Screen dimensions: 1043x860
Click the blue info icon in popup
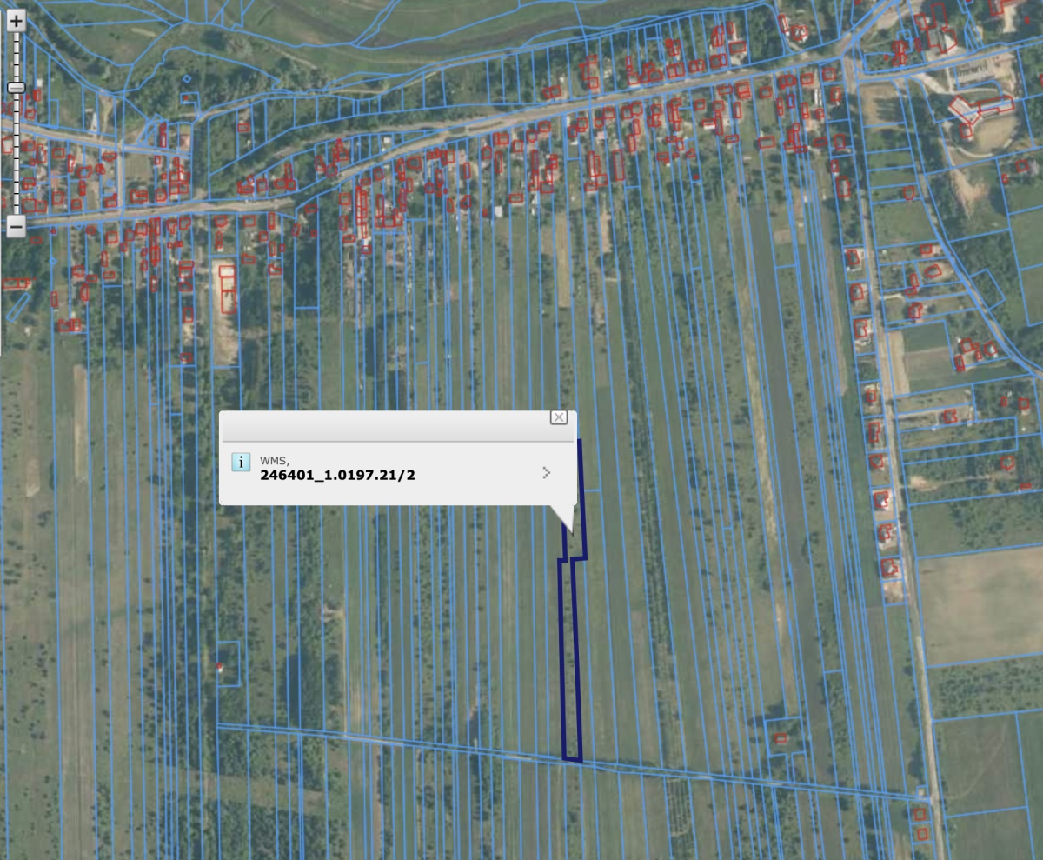pos(241,462)
